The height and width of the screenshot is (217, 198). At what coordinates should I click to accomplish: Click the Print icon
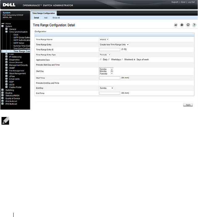pyautogui.click(x=182, y=25)
